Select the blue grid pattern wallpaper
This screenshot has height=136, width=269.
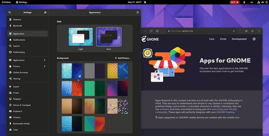[x=72, y=124]
